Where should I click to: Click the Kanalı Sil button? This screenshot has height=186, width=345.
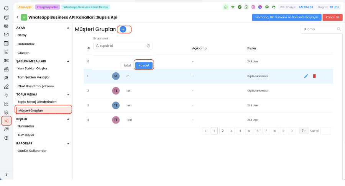coord(332,17)
